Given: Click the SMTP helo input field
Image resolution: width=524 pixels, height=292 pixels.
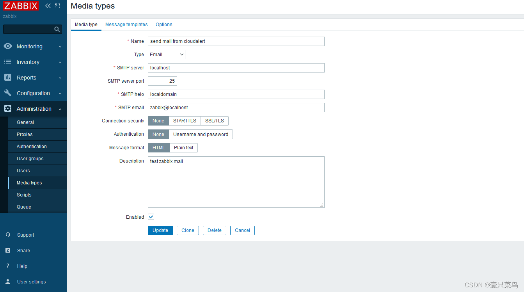Looking at the screenshot, I should click(236, 94).
